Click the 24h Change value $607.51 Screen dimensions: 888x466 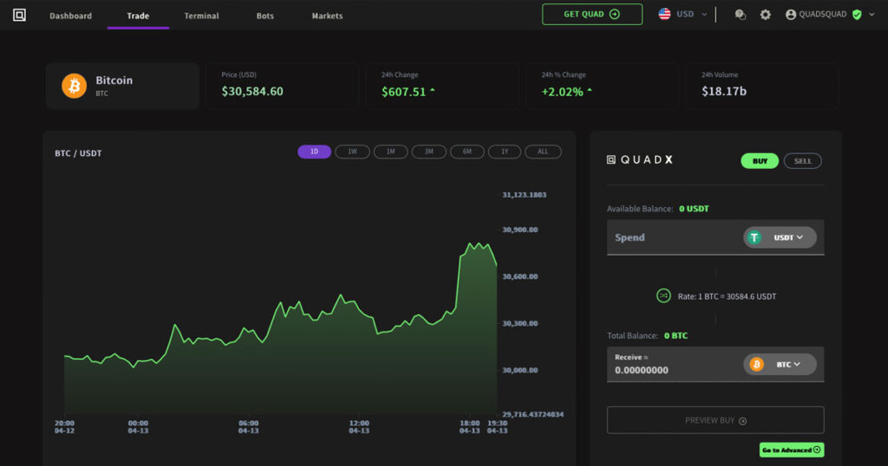tap(404, 92)
